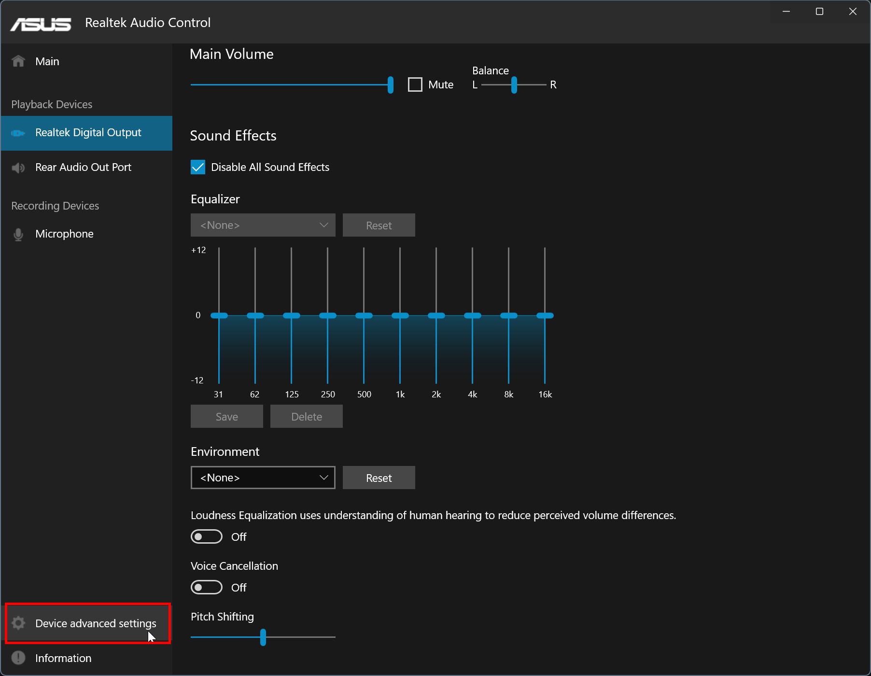Click the 62 Hz equalizer band handle
871x676 pixels.
coord(255,315)
